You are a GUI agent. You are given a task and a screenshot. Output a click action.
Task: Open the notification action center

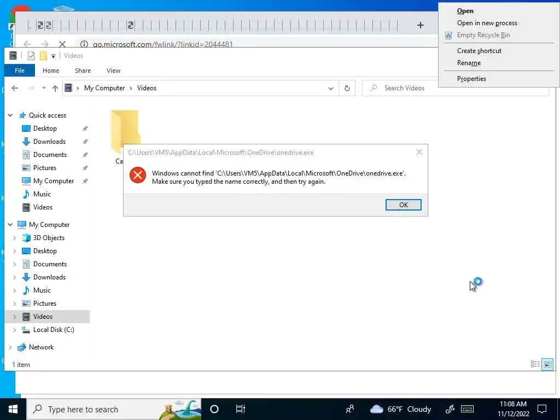pyautogui.click(x=542, y=409)
